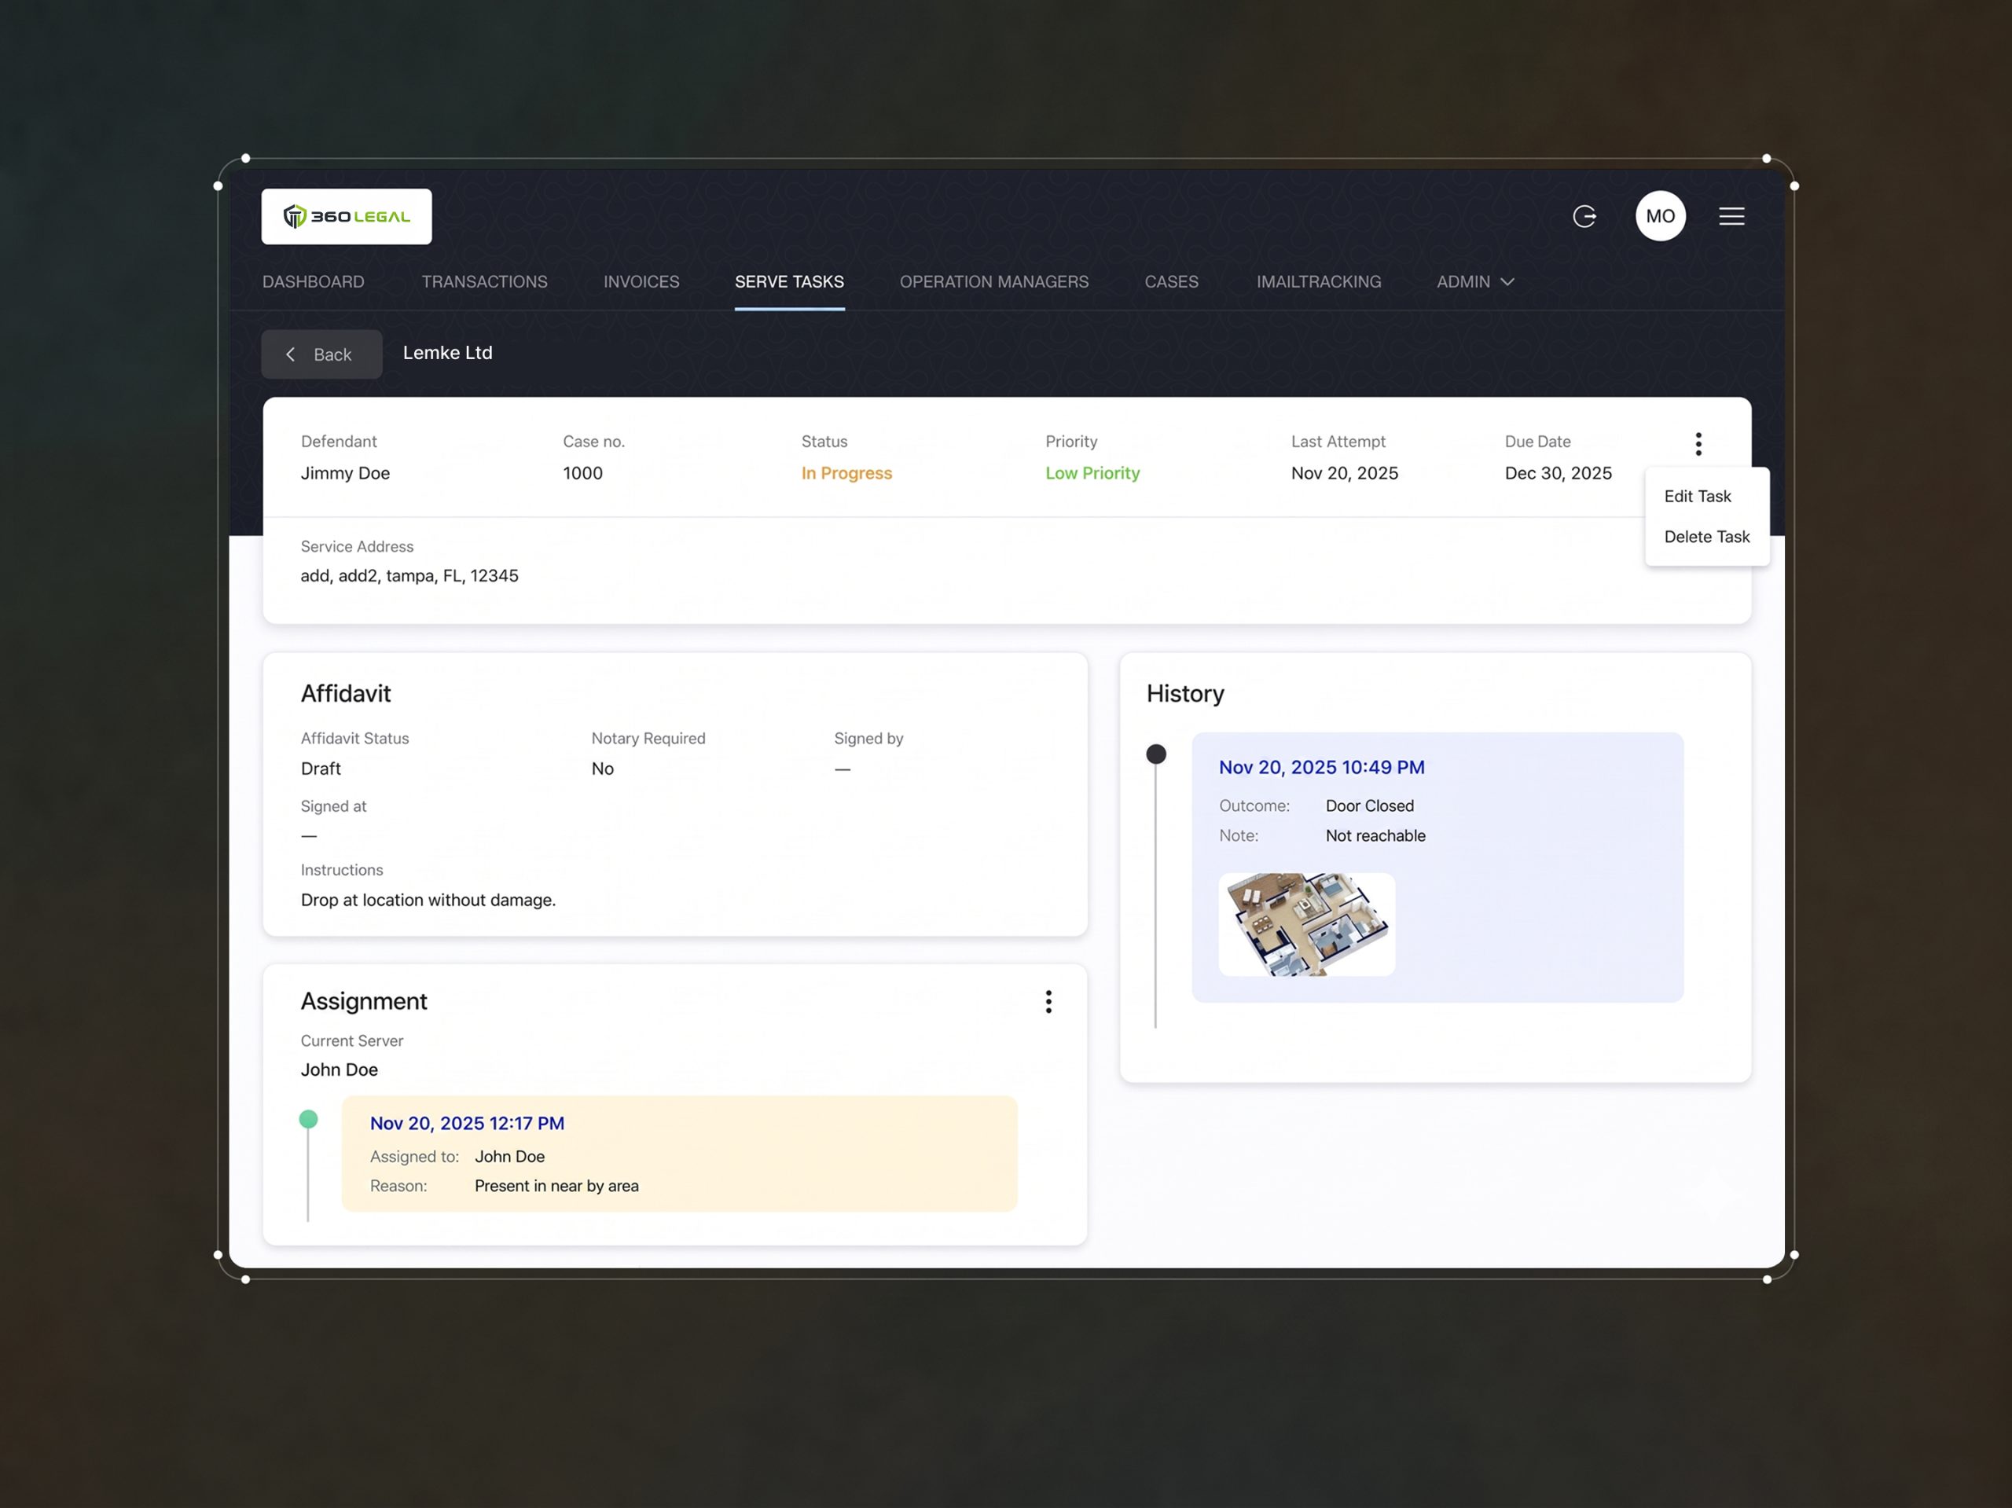Click the Notary Required value No

(602, 769)
